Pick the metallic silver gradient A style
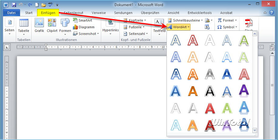 point(210,74)
